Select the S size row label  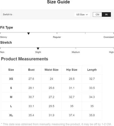(11, 88)
